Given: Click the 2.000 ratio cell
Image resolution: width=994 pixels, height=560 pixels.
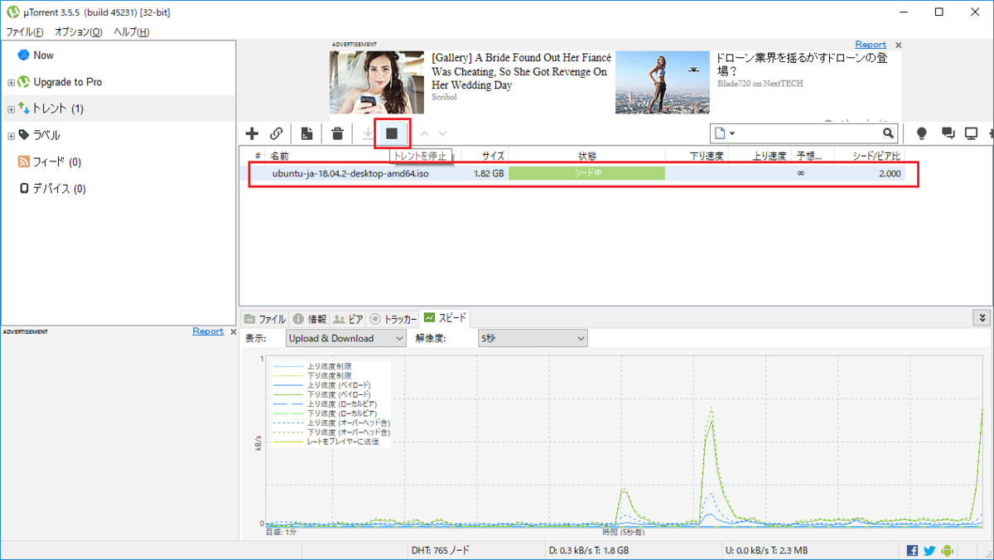Looking at the screenshot, I should click(888, 174).
